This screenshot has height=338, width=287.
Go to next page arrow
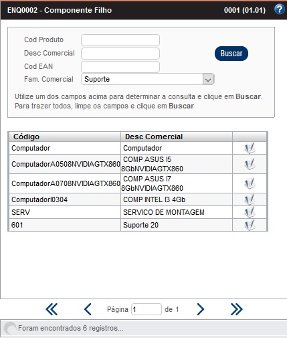[x=201, y=309]
